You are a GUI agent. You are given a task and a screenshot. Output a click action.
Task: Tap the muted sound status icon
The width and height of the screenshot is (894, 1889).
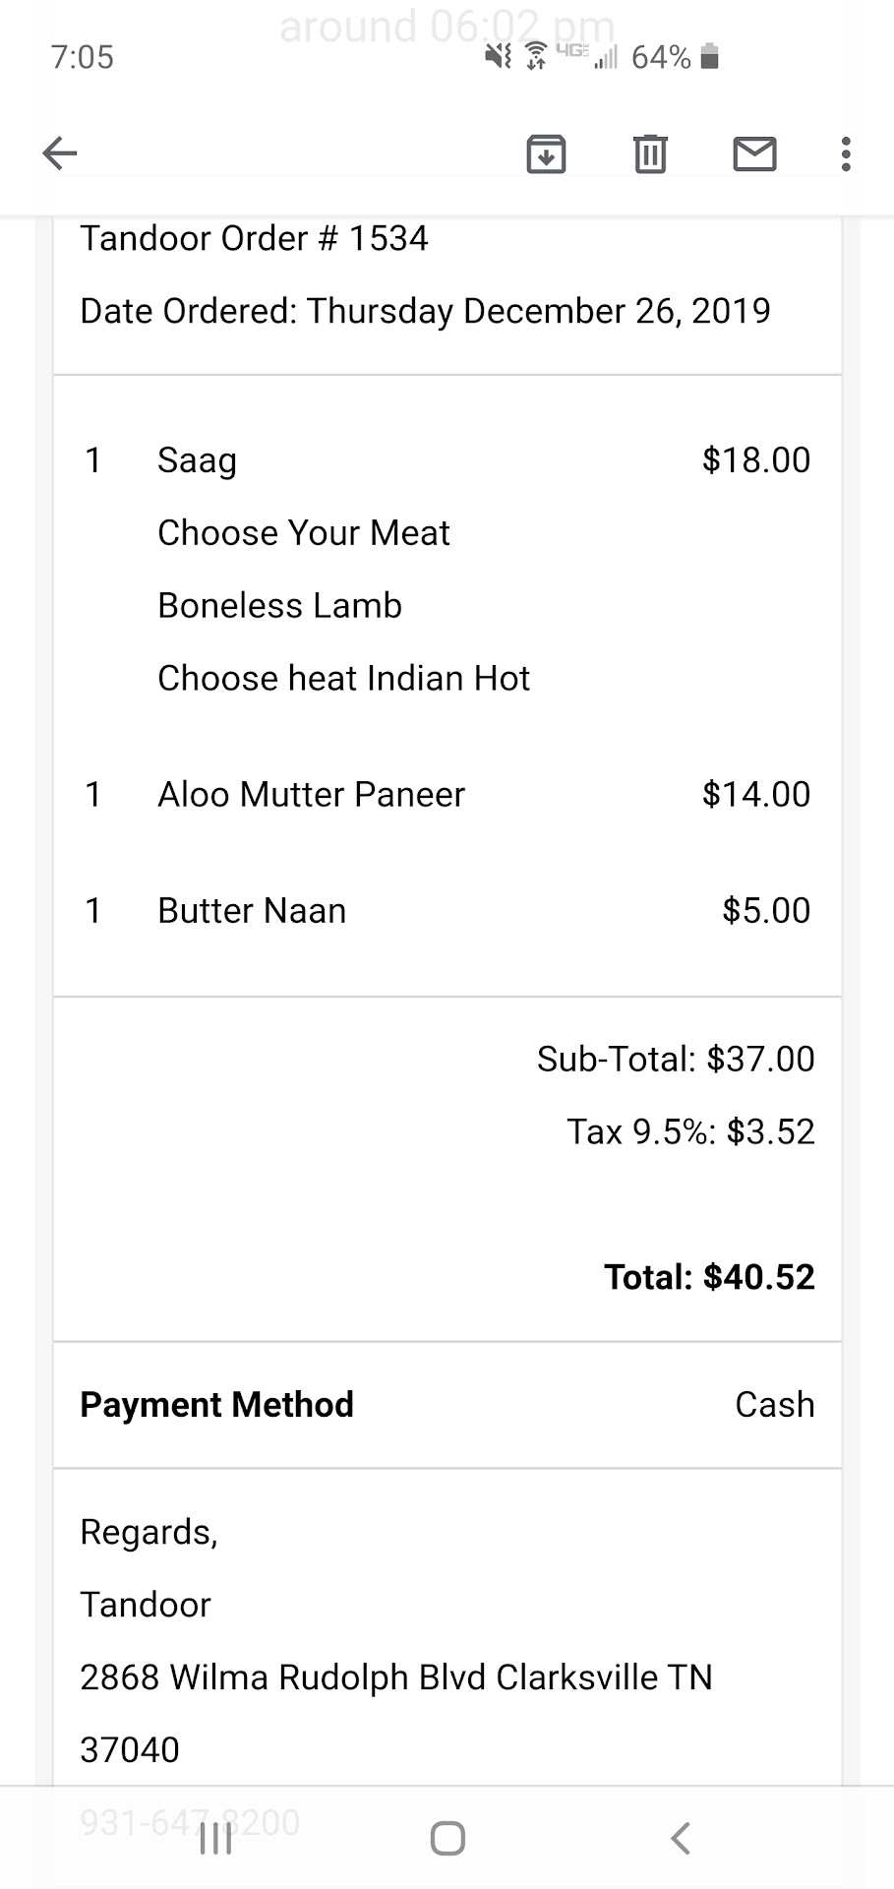point(499,56)
